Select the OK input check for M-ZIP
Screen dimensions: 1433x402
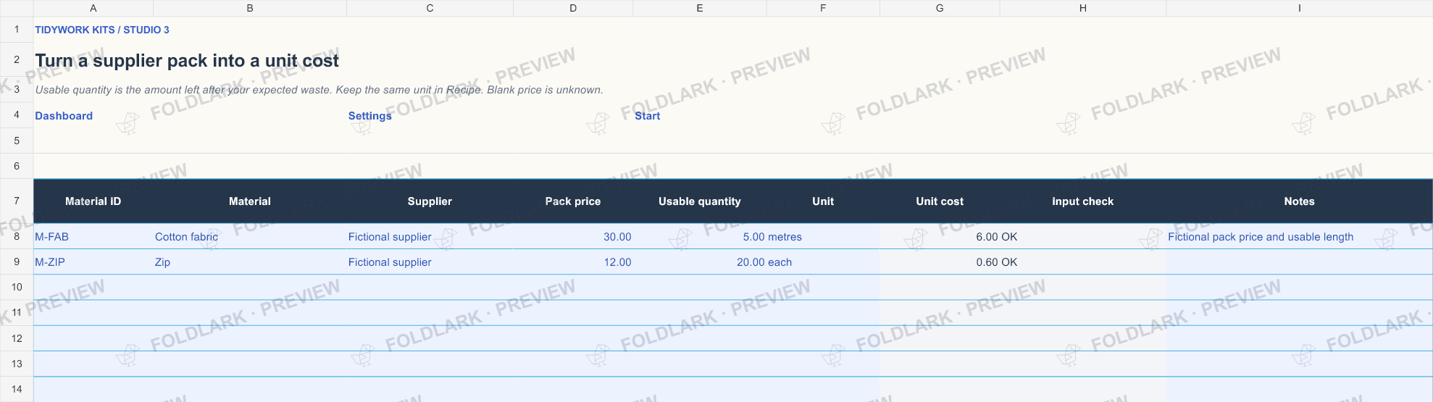click(x=1083, y=262)
